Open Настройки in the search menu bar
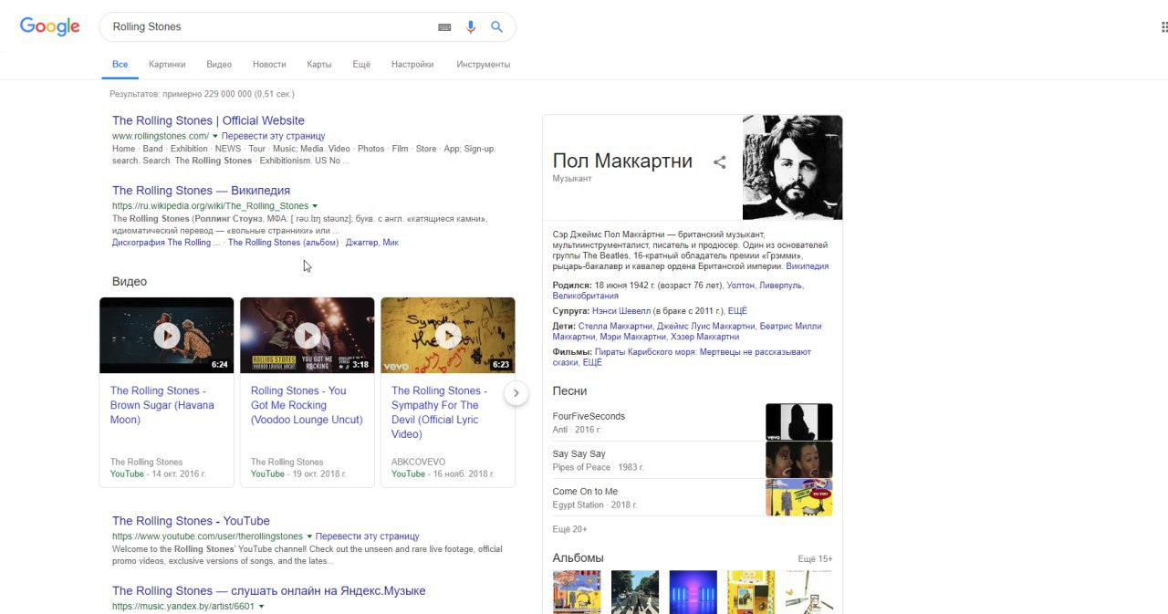The width and height of the screenshot is (1168, 614). click(412, 65)
